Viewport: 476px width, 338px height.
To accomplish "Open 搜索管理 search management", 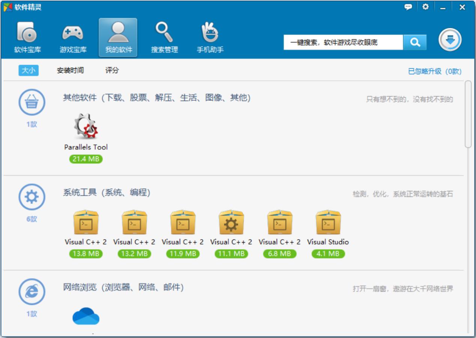I will tap(164, 38).
